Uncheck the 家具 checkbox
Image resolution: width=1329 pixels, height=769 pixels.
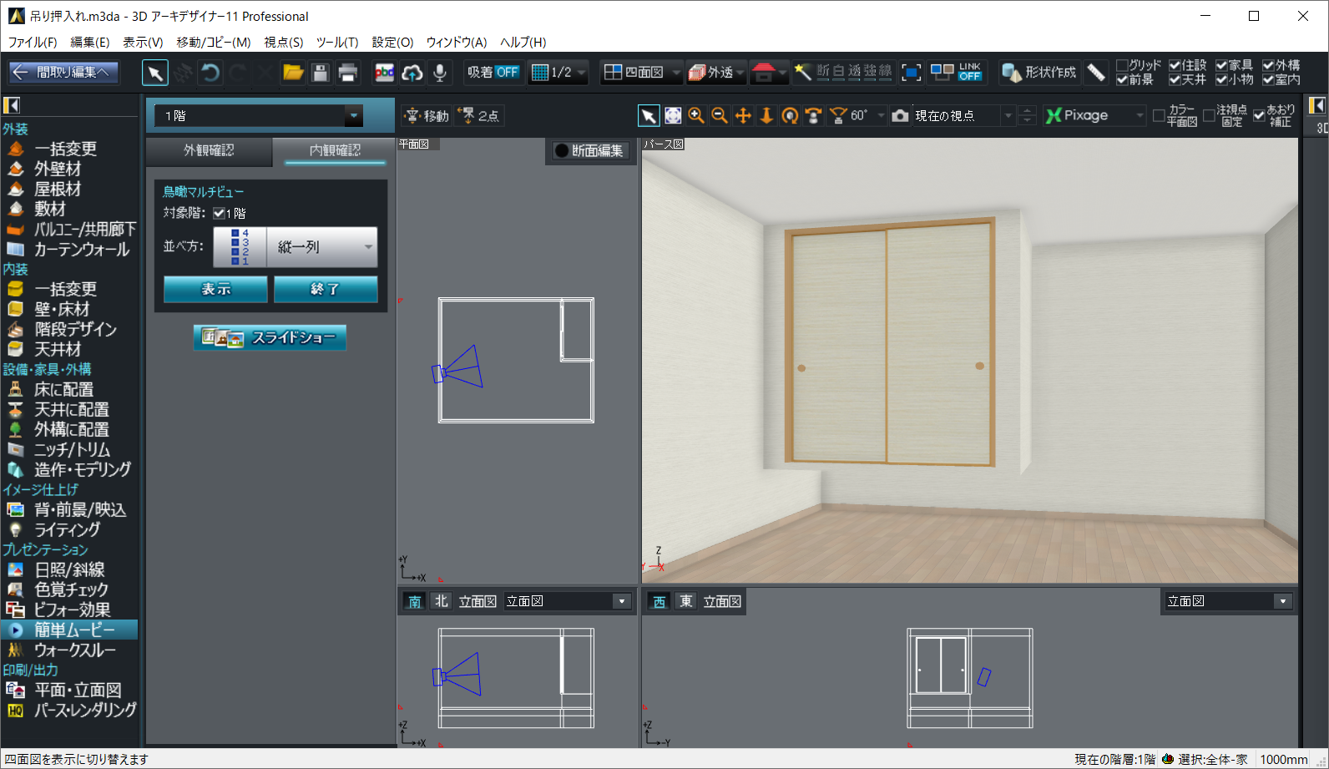point(1221,65)
